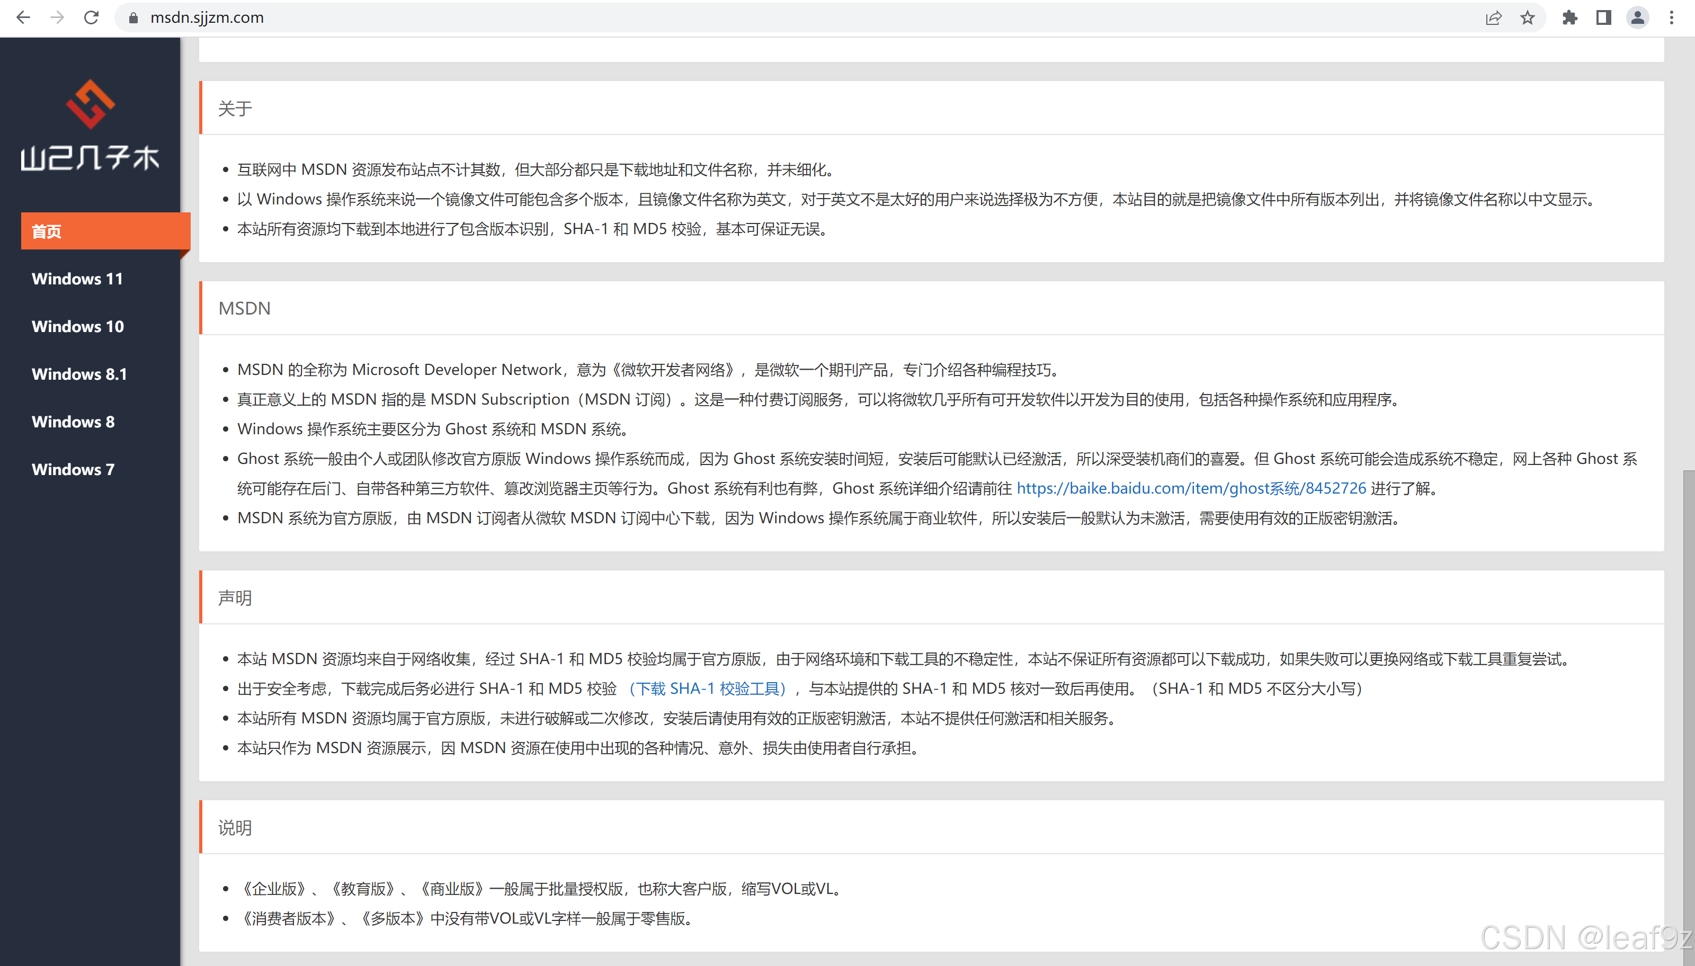Viewport: 1695px width, 966px height.
Task: Open the user profile avatar icon
Action: pos(1637,18)
